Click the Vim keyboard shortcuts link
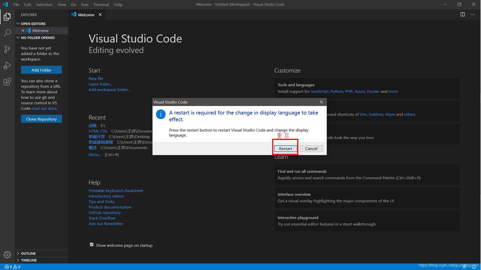Viewport: 481px width, 270px height. pos(363,114)
